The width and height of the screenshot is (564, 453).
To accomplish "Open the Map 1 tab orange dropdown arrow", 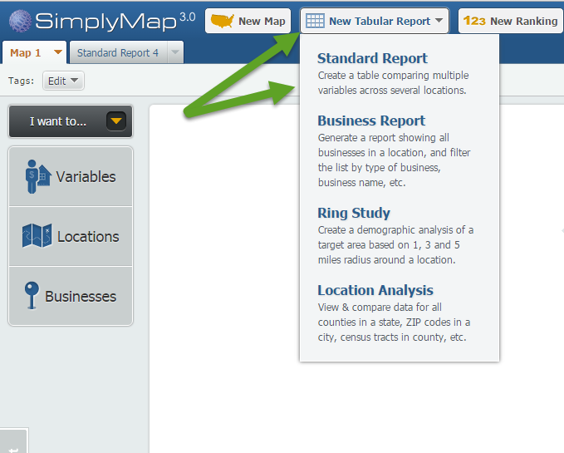I will coord(57,52).
